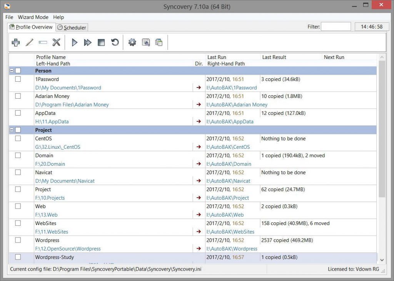Open the Help menu

click(x=58, y=17)
